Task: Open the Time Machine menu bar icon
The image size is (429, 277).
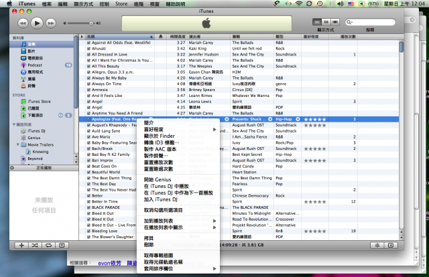Action: point(320,4)
